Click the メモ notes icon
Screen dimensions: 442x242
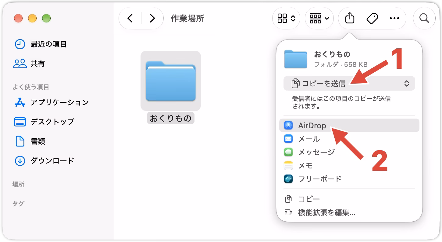click(x=288, y=165)
